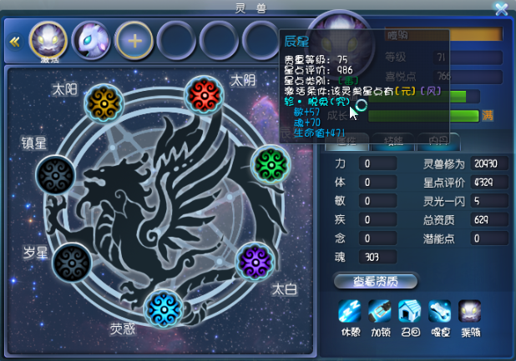Viewport: 516px width, 361px height.
Task: Activate the dark 岁星 star orb
Action: (72, 263)
